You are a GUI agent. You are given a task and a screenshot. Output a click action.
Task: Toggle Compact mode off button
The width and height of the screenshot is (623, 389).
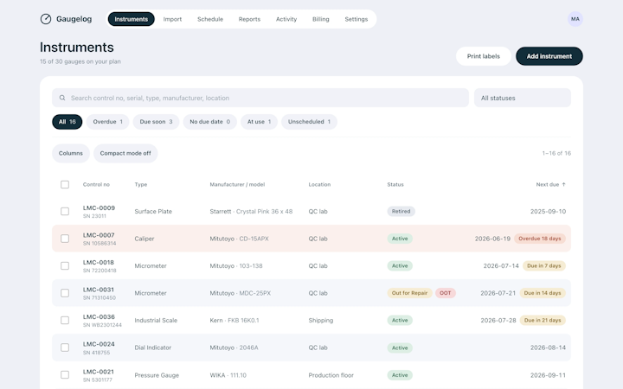click(x=125, y=153)
